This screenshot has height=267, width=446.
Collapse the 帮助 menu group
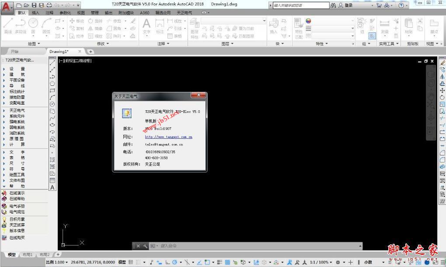click(17, 186)
